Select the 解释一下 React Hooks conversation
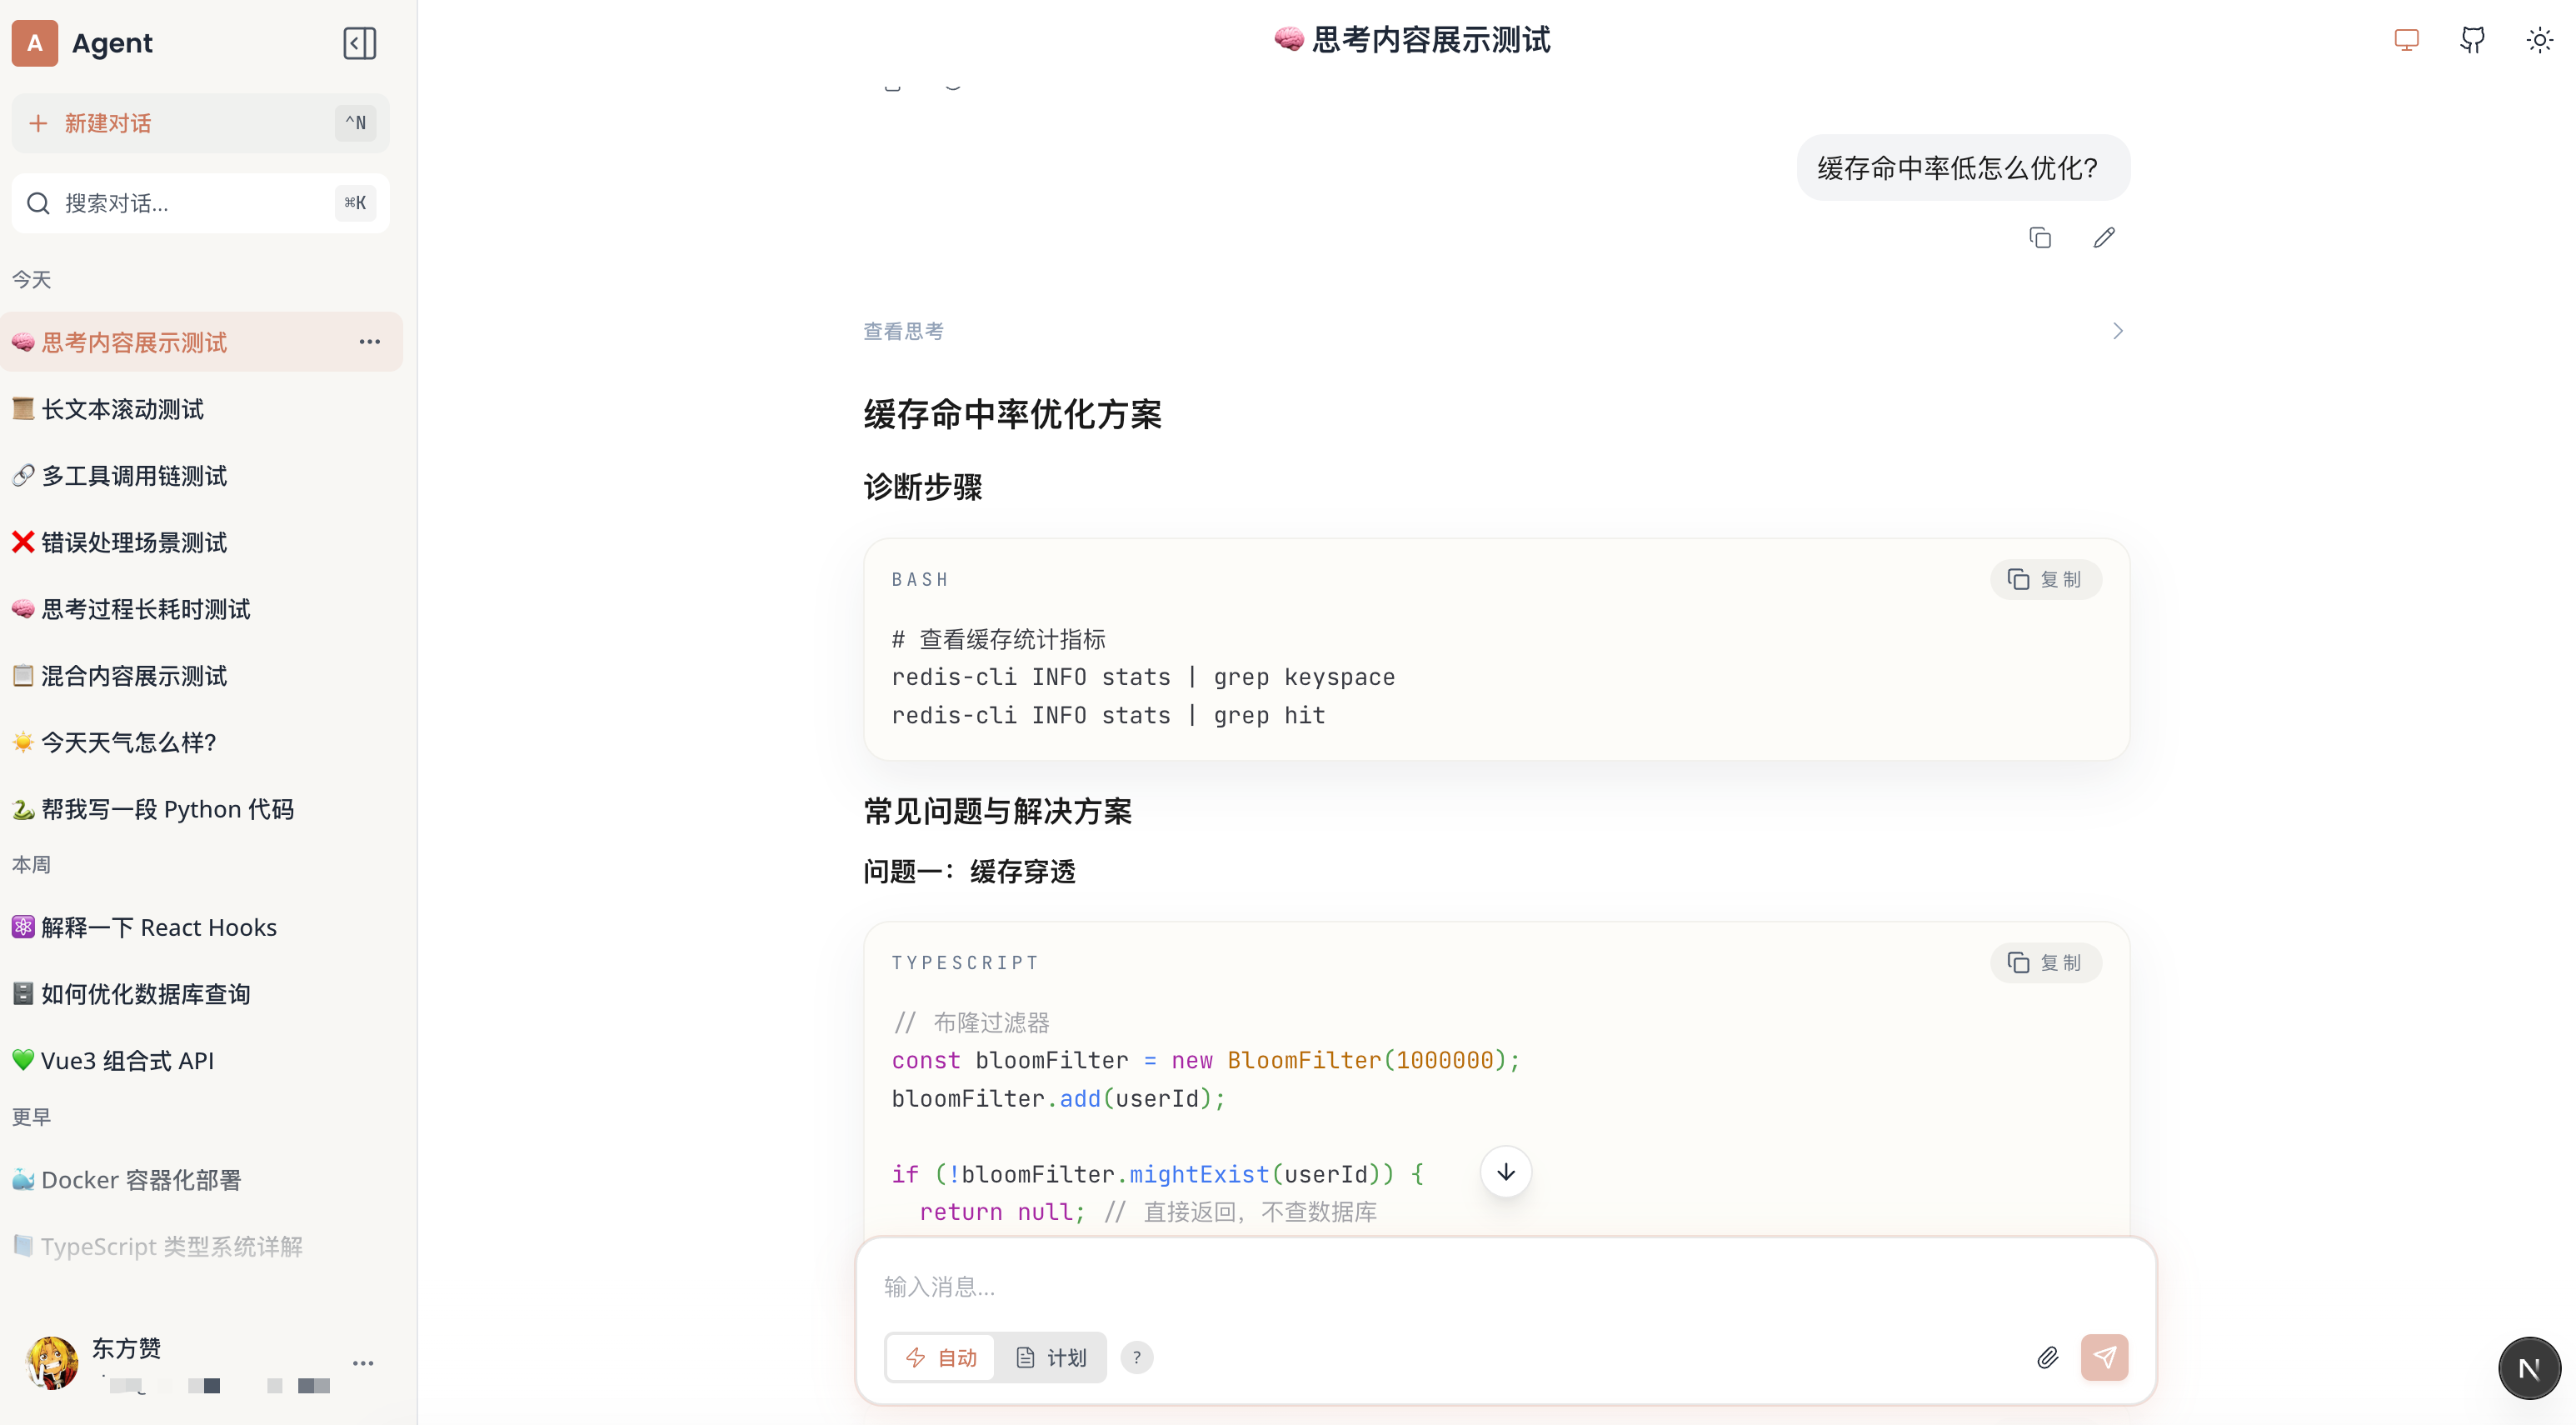The width and height of the screenshot is (2576, 1425). [158, 927]
